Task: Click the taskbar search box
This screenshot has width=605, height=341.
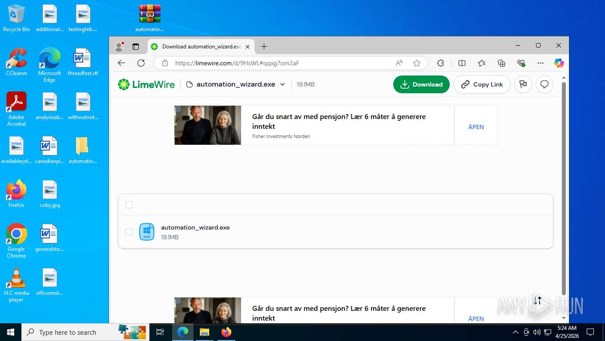Action: [x=85, y=332]
